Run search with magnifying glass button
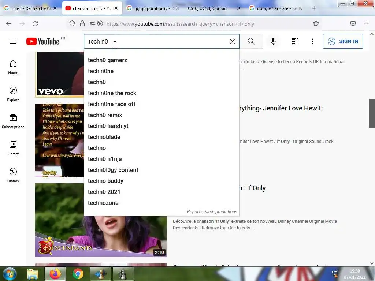The height and width of the screenshot is (281, 375). coord(251,41)
